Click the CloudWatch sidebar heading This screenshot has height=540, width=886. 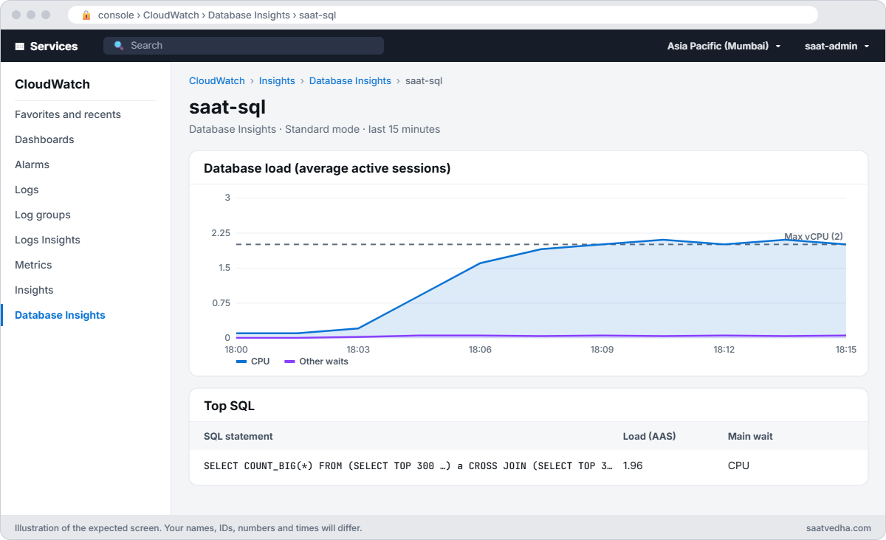(52, 84)
